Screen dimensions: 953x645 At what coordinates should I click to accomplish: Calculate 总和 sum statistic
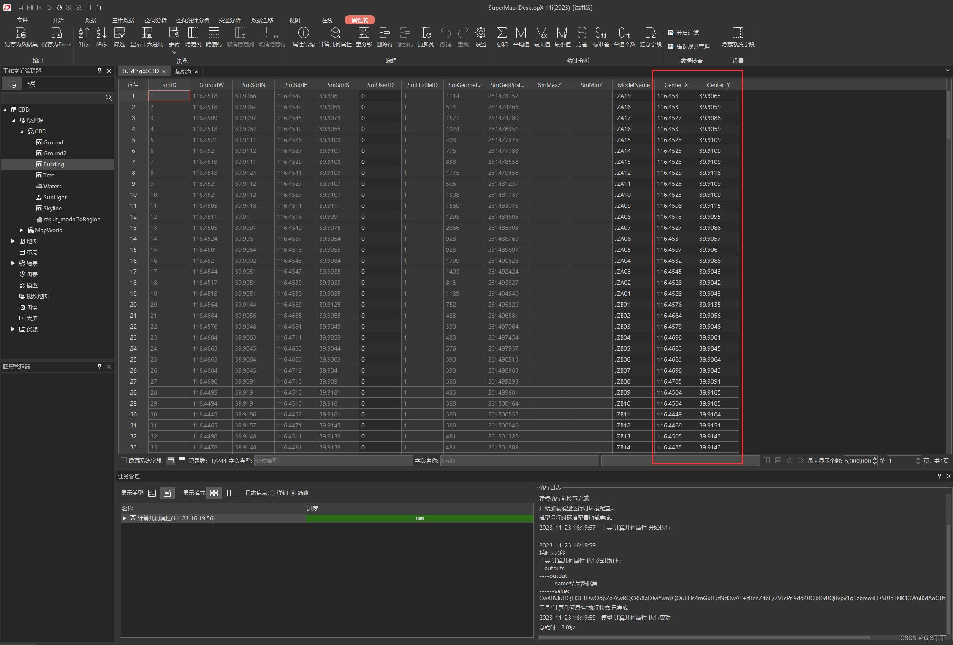click(x=502, y=37)
